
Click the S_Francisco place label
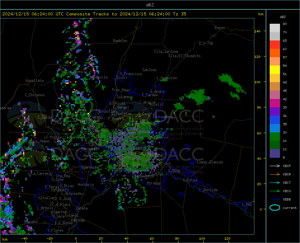point(131,74)
